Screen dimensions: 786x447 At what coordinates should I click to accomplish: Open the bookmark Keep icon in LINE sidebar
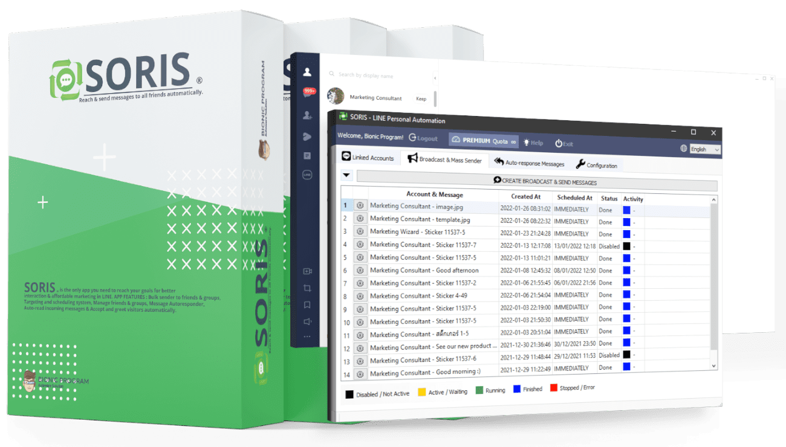(x=307, y=305)
